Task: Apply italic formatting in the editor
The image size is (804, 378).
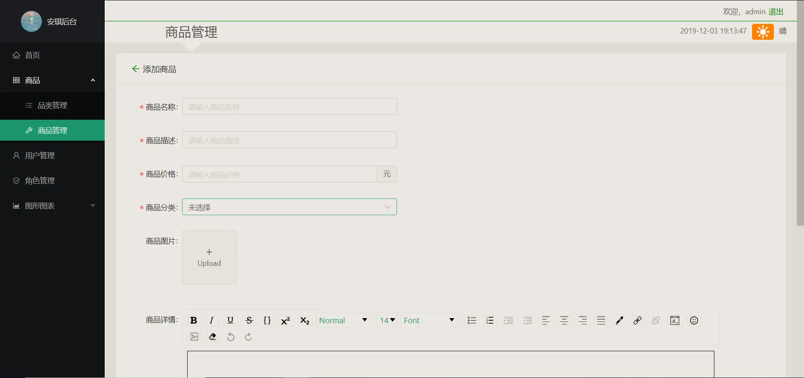Action: 211,320
